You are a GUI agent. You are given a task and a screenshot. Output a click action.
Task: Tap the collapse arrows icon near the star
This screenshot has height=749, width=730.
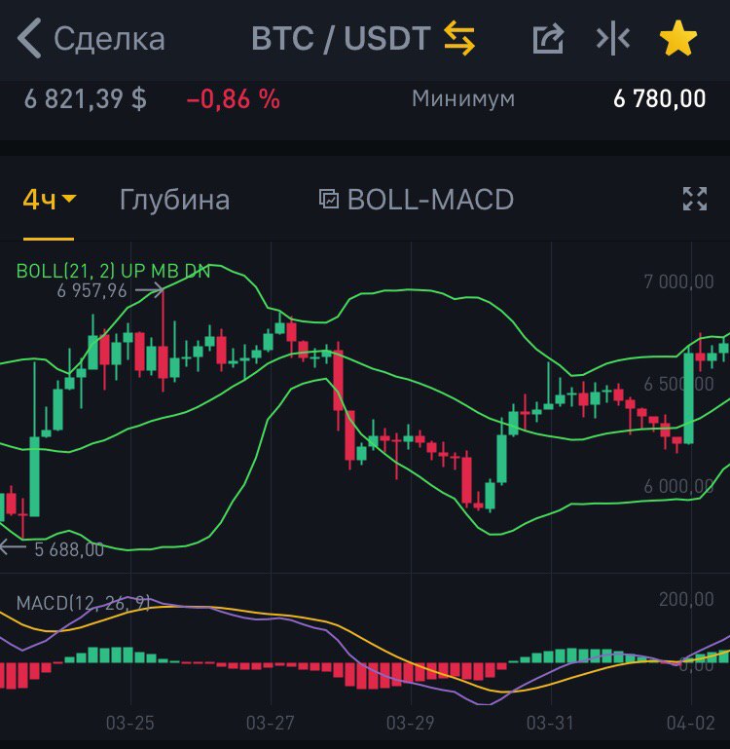(613, 38)
